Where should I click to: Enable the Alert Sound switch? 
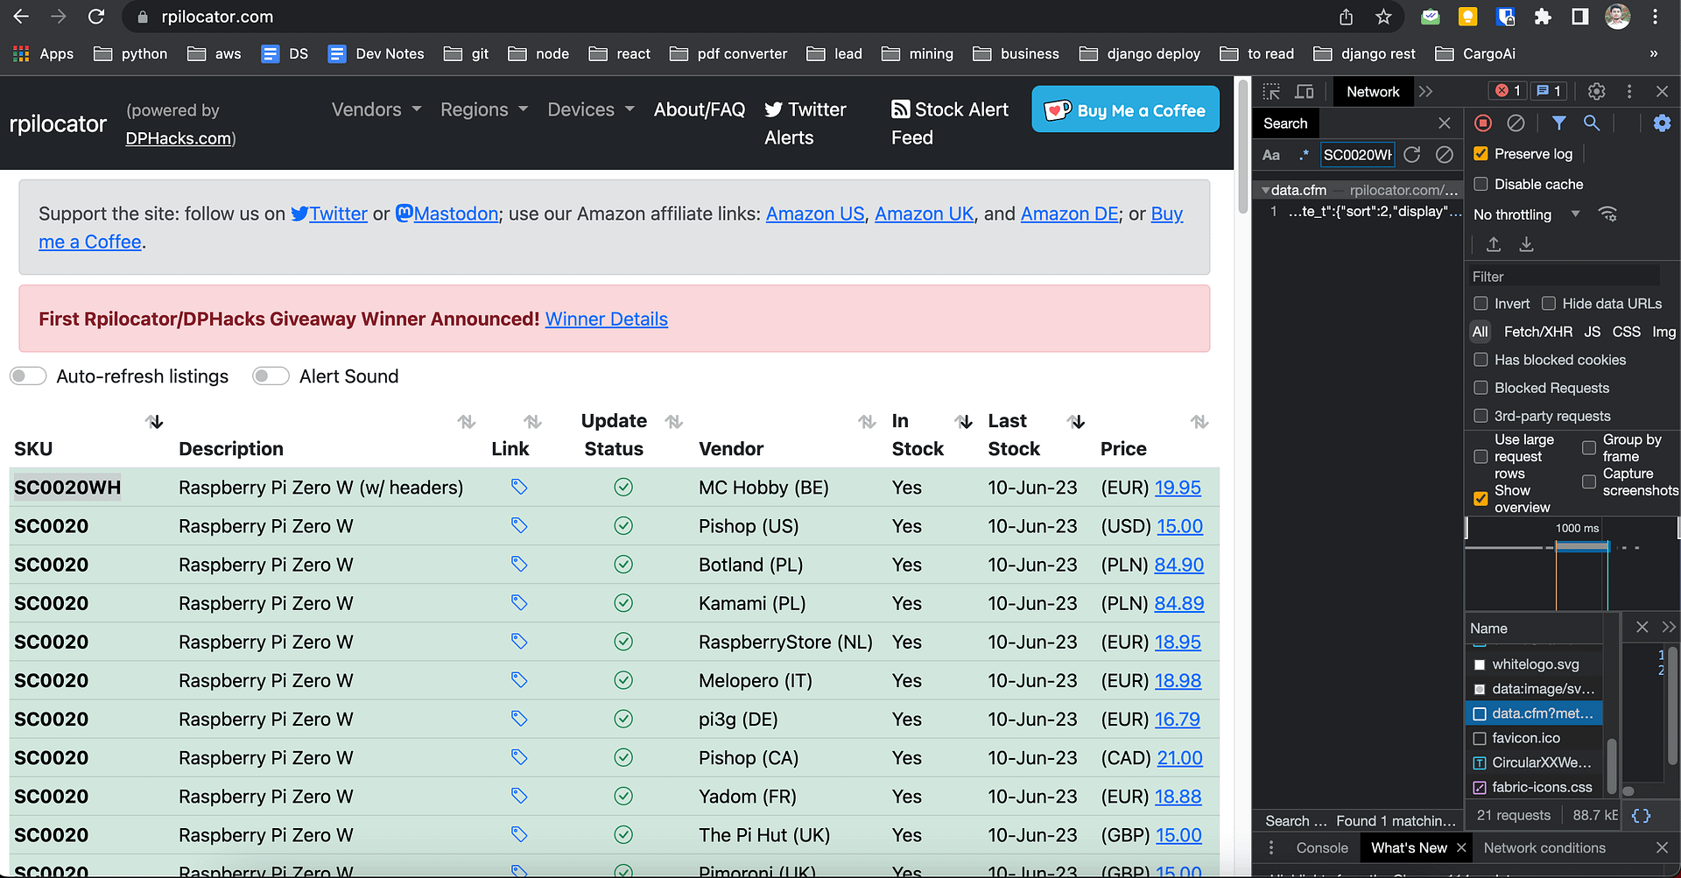coord(271,376)
